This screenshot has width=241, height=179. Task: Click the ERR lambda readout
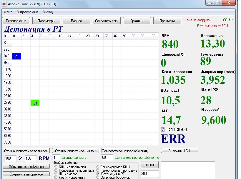(x=173, y=139)
